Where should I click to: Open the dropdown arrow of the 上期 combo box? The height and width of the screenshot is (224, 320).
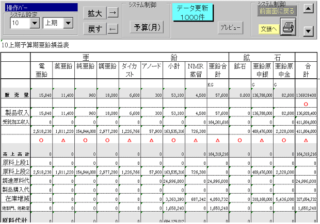[68, 23]
